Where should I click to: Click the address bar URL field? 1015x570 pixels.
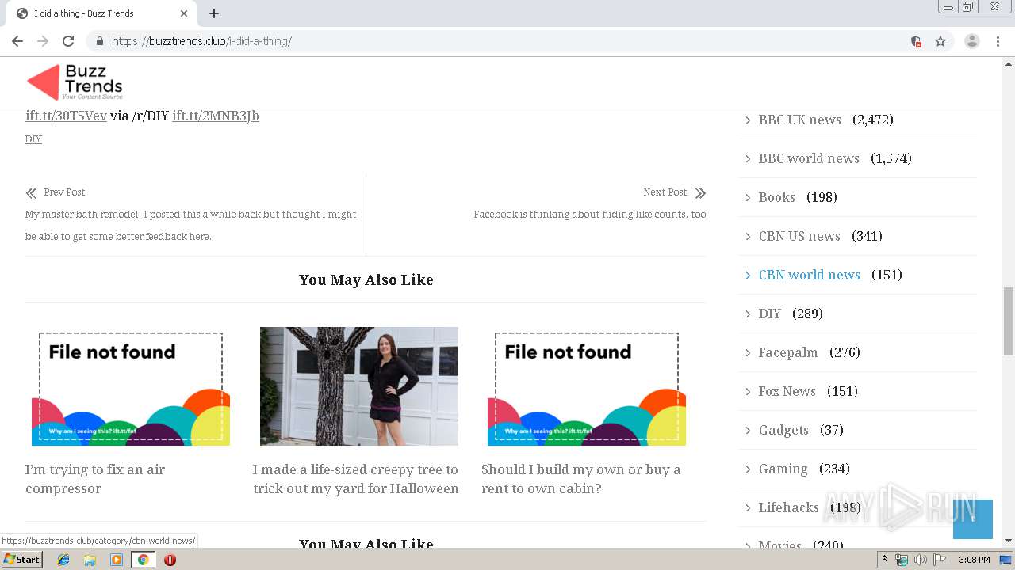point(507,41)
